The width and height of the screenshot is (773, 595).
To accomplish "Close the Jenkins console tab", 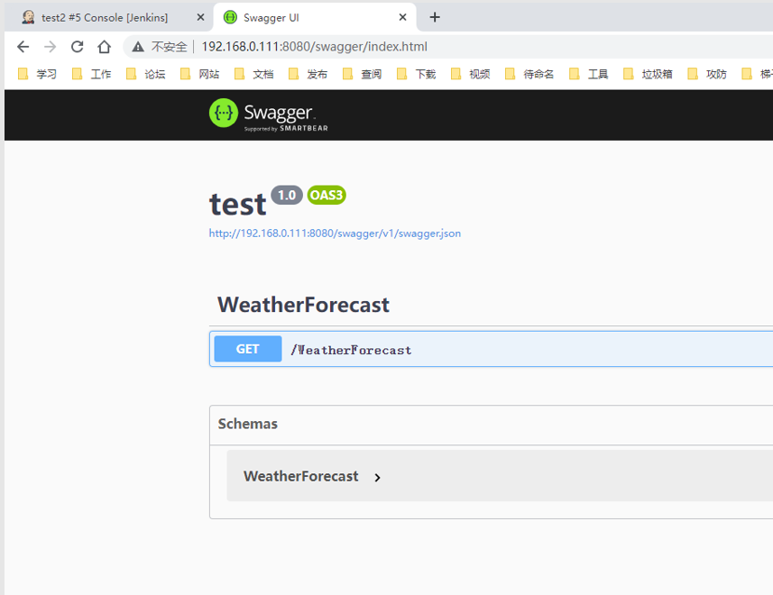I will [199, 17].
